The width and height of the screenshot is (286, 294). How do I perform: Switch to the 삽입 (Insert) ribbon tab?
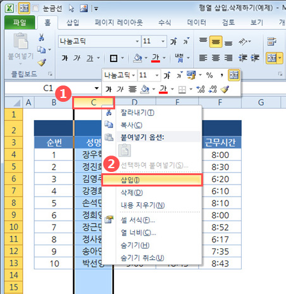pos(73,22)
